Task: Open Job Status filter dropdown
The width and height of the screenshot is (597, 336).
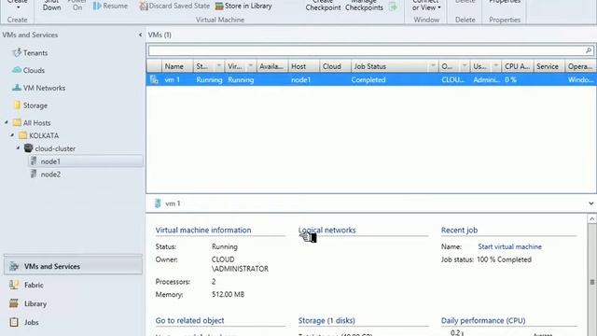Action: pos(433,66)
